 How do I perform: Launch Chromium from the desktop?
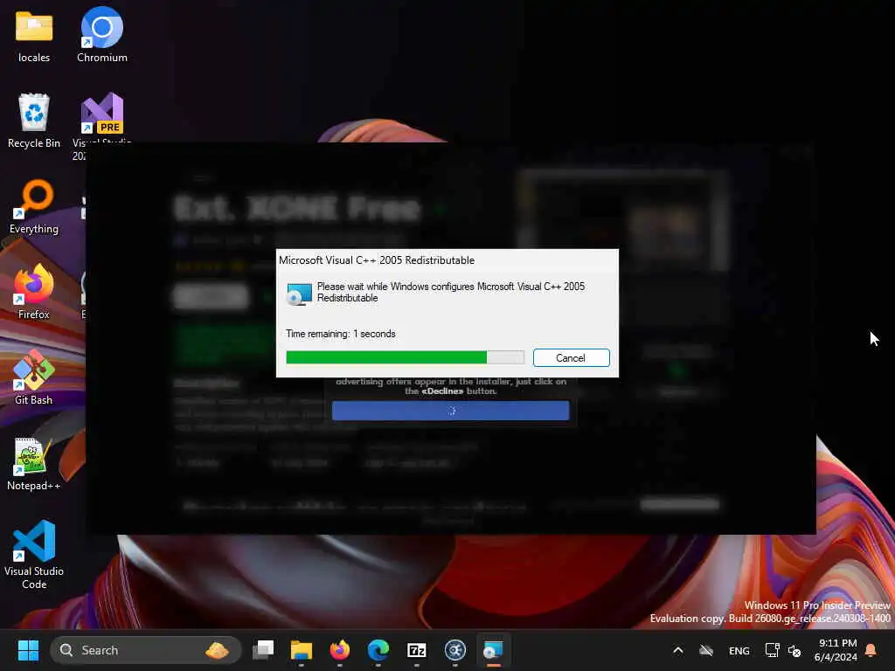click(102, 35)
